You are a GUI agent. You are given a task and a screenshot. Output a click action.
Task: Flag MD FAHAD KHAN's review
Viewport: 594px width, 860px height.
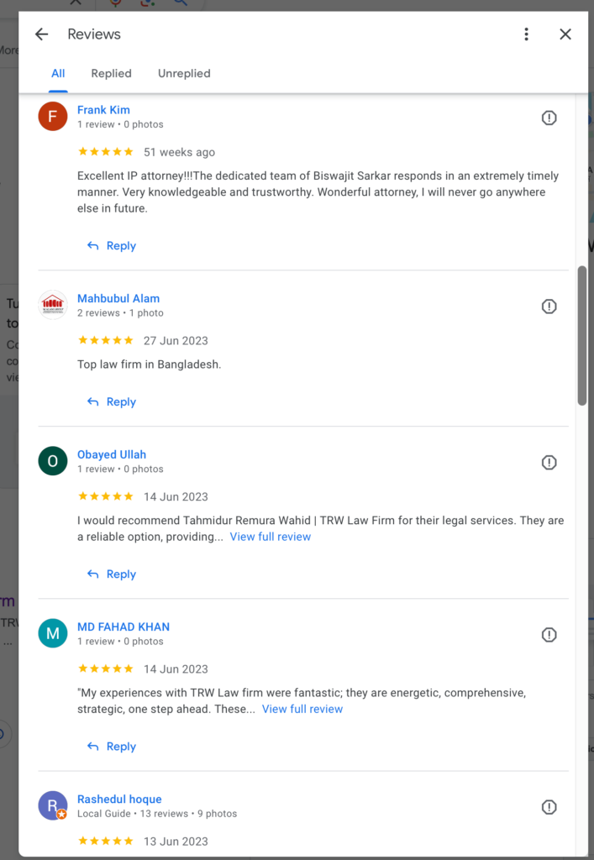coord(549,635)
